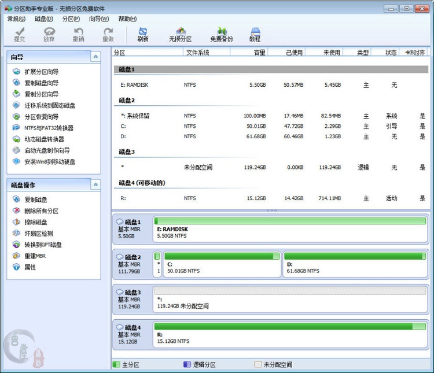This screenshot has height=373, width=434.
Task: Click the 提交 (Apply) toolbar icon
Action: 20,34
